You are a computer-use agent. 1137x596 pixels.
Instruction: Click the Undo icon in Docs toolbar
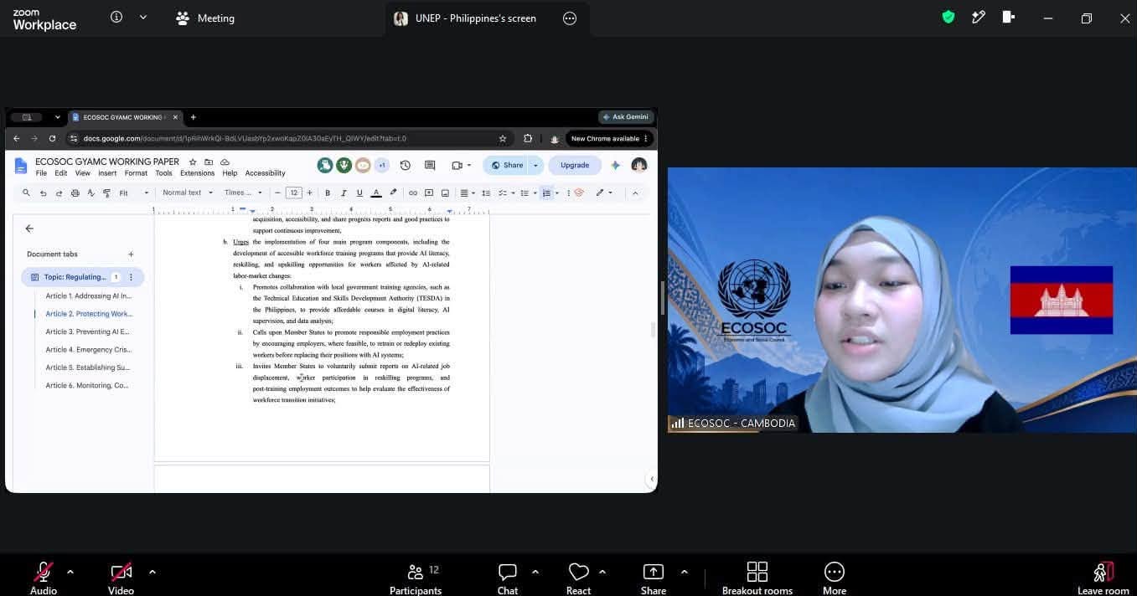tap(43, 193)
